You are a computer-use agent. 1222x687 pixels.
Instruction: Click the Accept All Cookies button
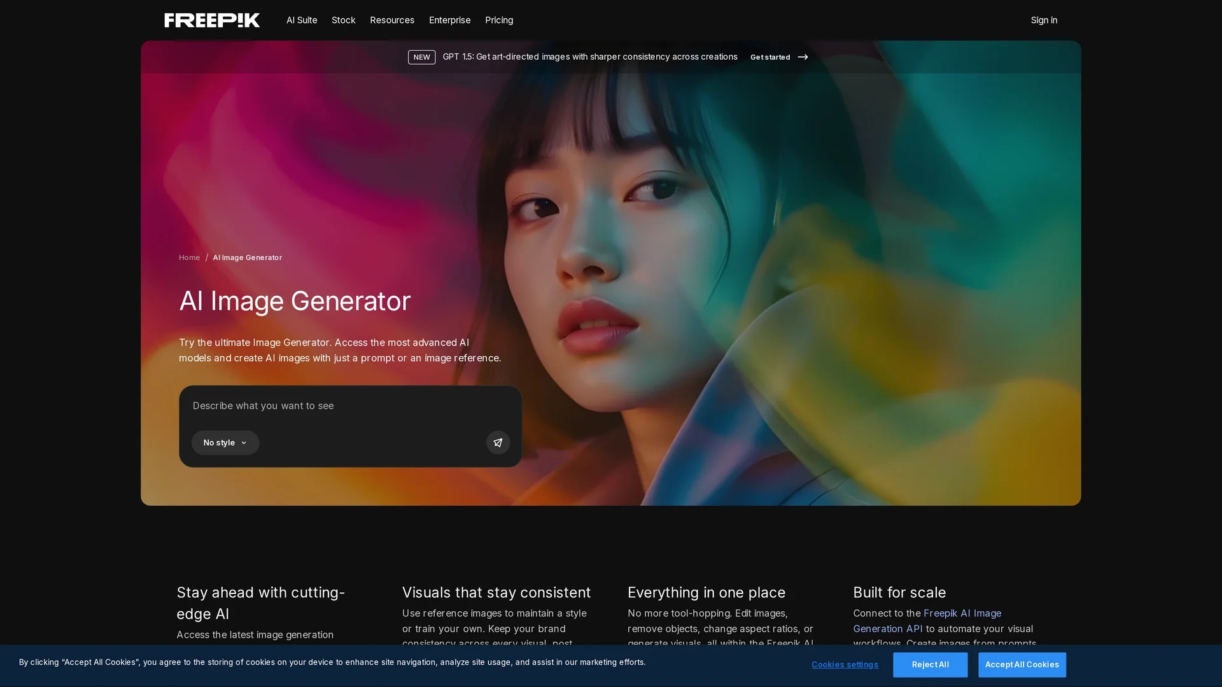pos(1022,665)
